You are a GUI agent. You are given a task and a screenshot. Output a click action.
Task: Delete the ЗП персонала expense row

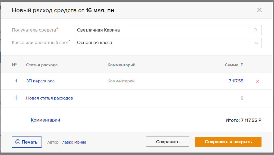(x=257, y=81)
